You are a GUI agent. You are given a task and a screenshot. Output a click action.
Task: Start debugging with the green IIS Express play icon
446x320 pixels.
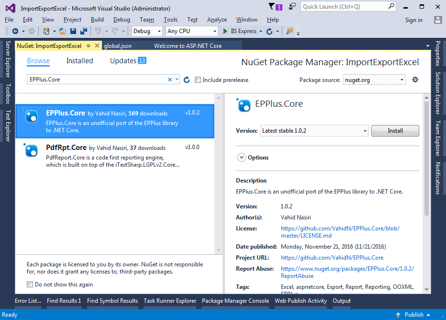(x=225, y=31)
